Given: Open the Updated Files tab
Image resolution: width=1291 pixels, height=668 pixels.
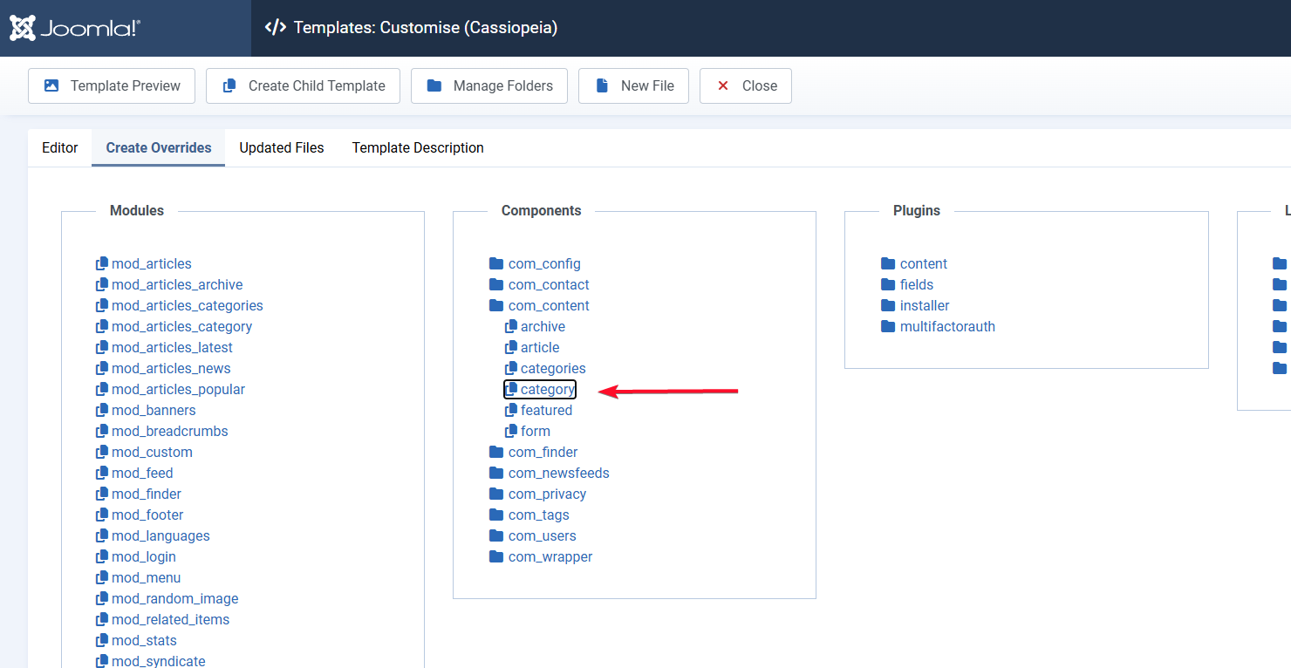Looking at the screenshot, I should [x=281, y=147].
